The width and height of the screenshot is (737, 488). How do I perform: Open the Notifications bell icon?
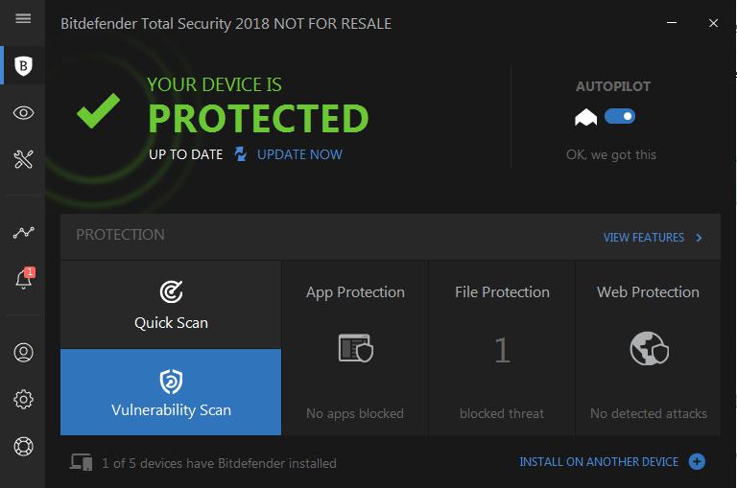pyautogui.click(x=24, y=279)
